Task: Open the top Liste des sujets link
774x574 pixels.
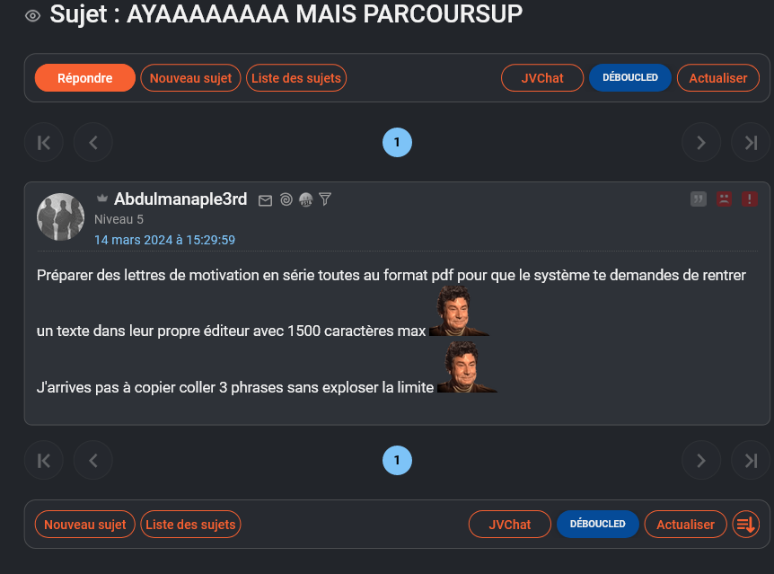Action: (x=296, y=78)
